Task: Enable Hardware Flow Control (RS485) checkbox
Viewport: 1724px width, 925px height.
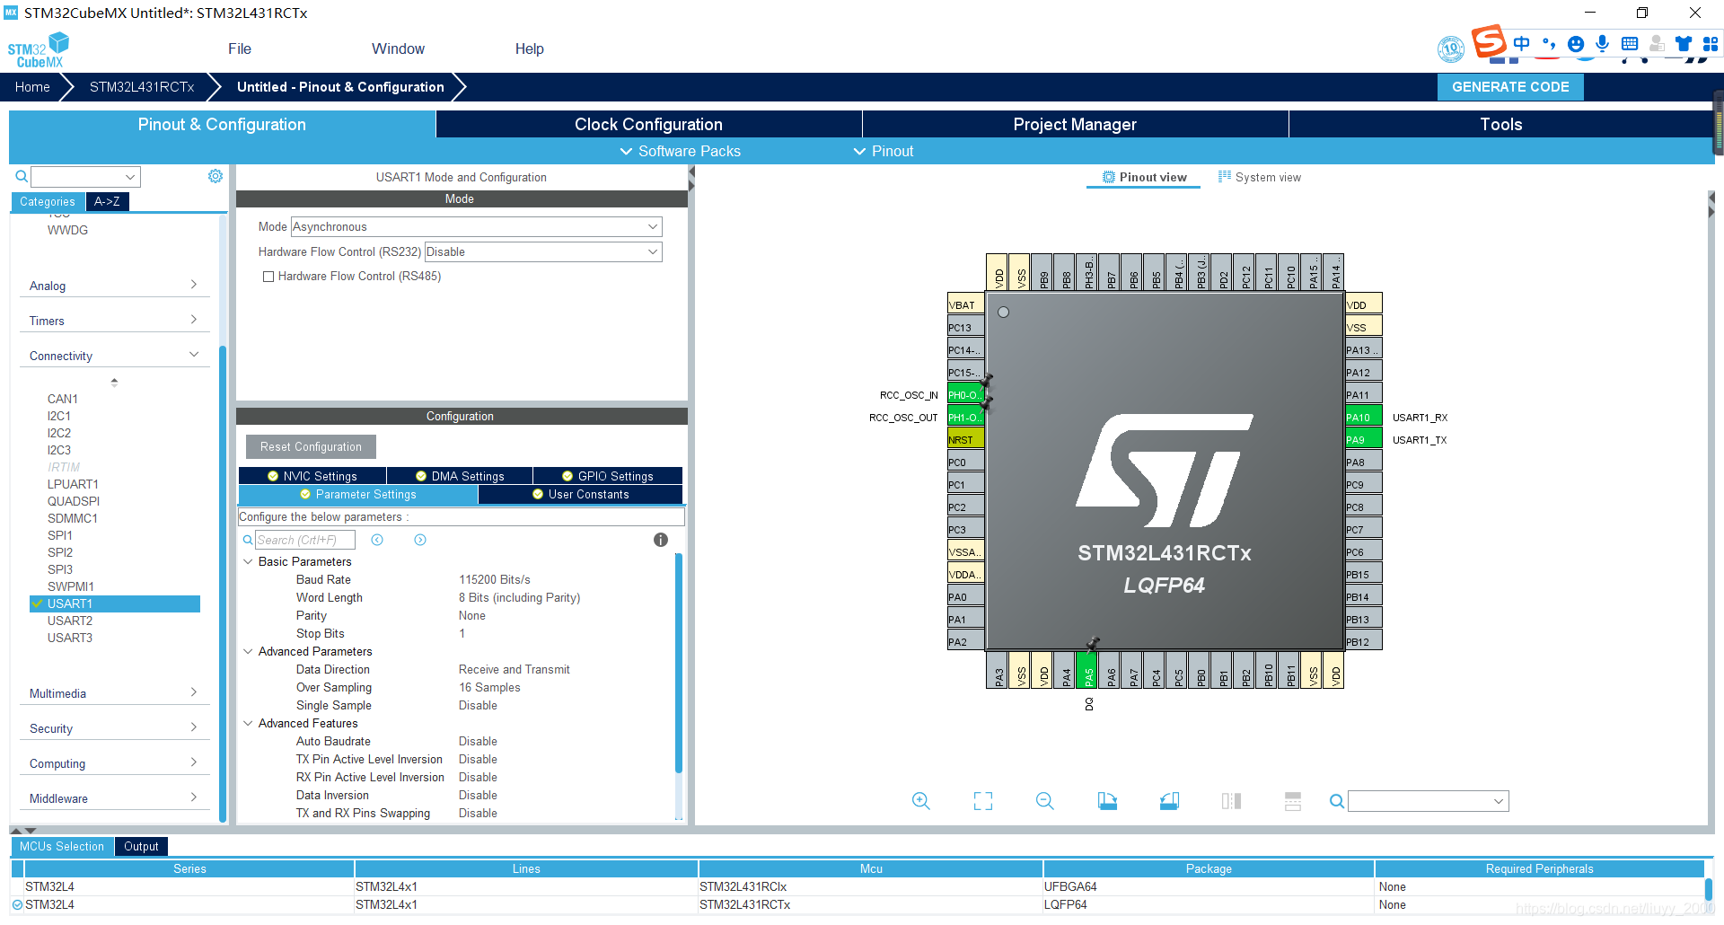Action: coord(268,277)
